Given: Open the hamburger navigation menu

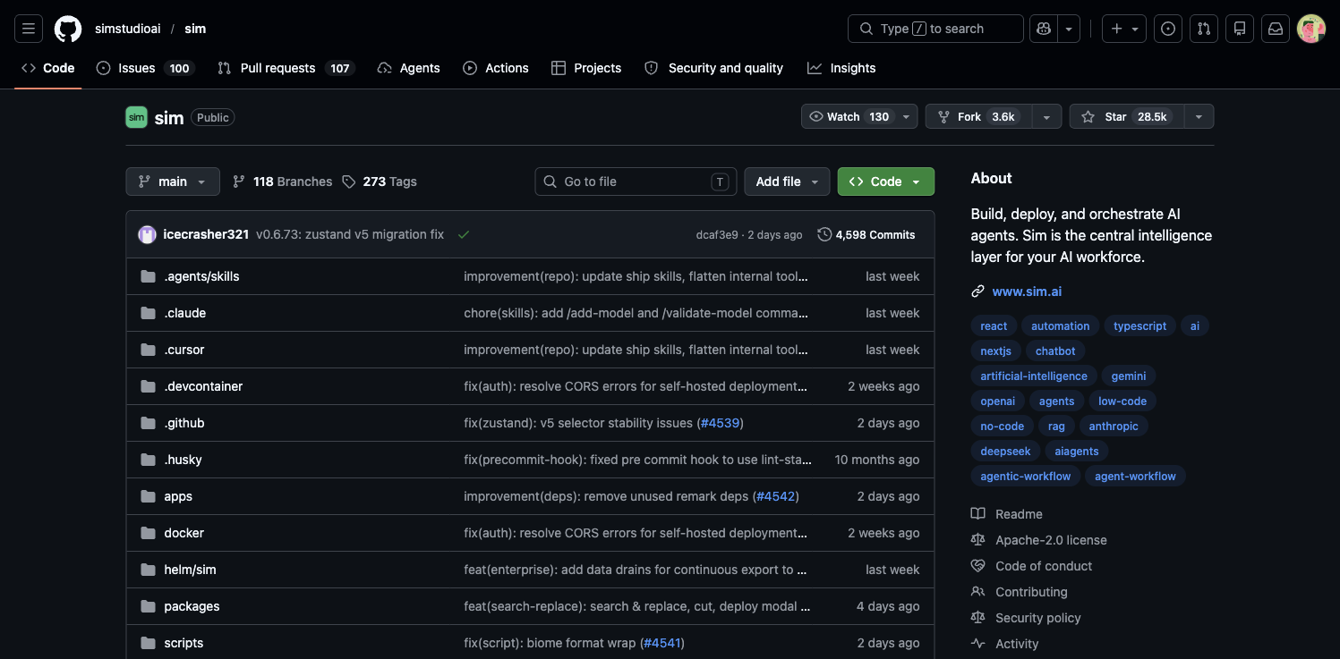Looking at the screenshot, I should (29, 29).
